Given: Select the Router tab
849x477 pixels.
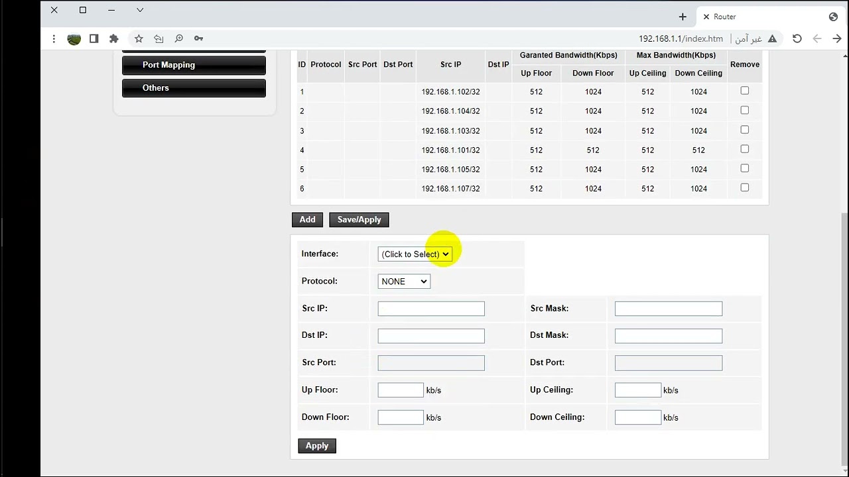Looking at the screenshot, I should [x=769, y=17].
